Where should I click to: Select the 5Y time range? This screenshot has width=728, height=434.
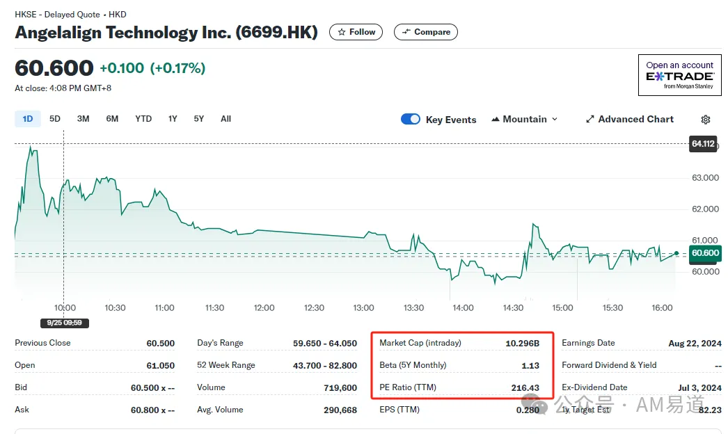(199, 119)
